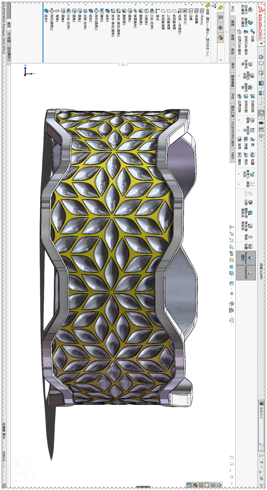Click the Save icon in quick access toolbar
The image size is (267, 490).
261,83
